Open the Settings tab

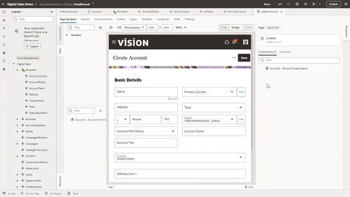pyautogui.click(x=190, y=19)
